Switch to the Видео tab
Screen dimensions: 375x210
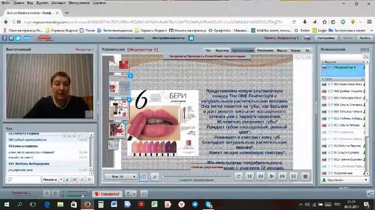click(282, 50)
